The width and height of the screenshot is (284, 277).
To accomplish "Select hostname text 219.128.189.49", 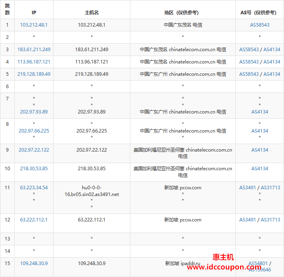I will [91, 74].
